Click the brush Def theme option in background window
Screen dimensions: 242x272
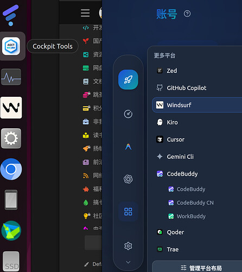click(93, 264)
